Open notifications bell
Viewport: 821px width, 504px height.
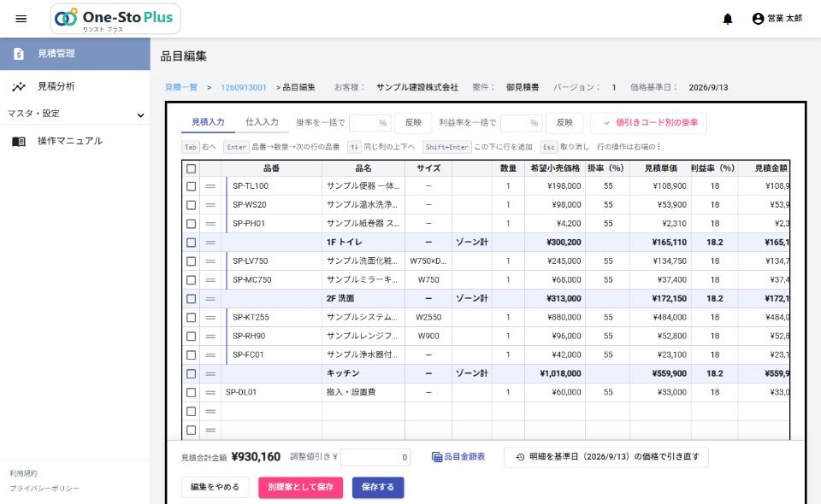728,19
